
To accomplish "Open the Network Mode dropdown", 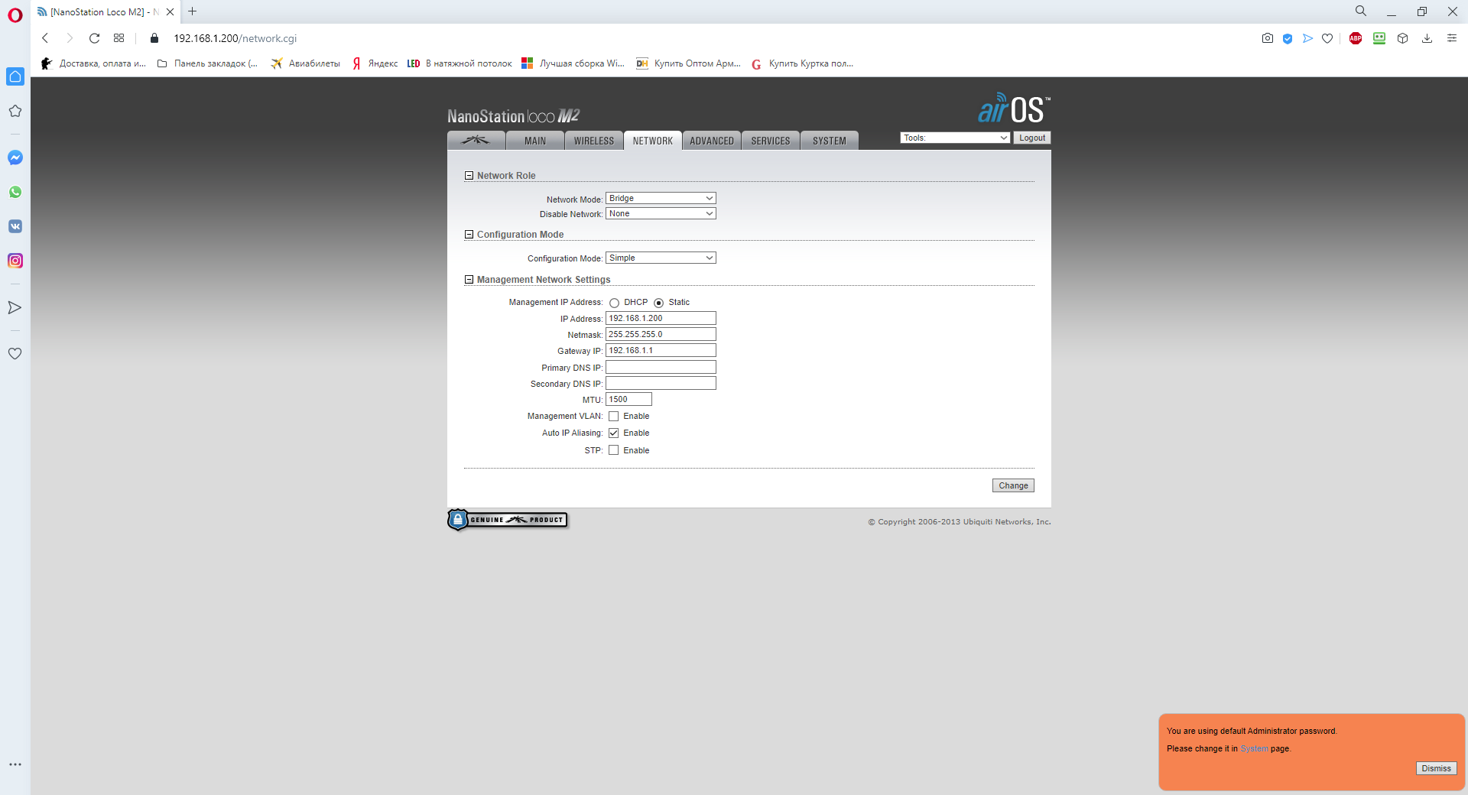I will pyautogui.click(x=661, y=198).
